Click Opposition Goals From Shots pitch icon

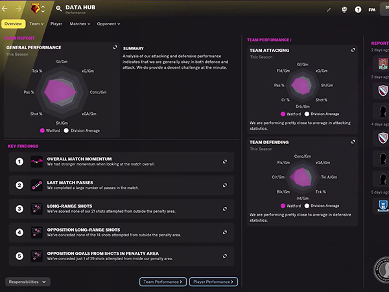click(x=37, y=256)
